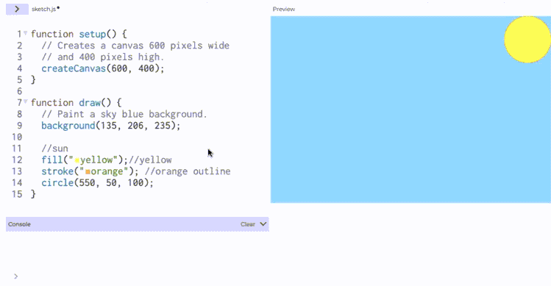This screenshot has width=551, height=286.
Task: Click the 'function draw()' declaration
Action: tap(76, 103)
